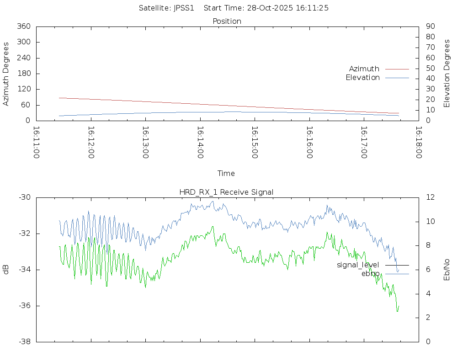
Task: Click the 16:14:00 time tick label
Action: pos(200,143)
